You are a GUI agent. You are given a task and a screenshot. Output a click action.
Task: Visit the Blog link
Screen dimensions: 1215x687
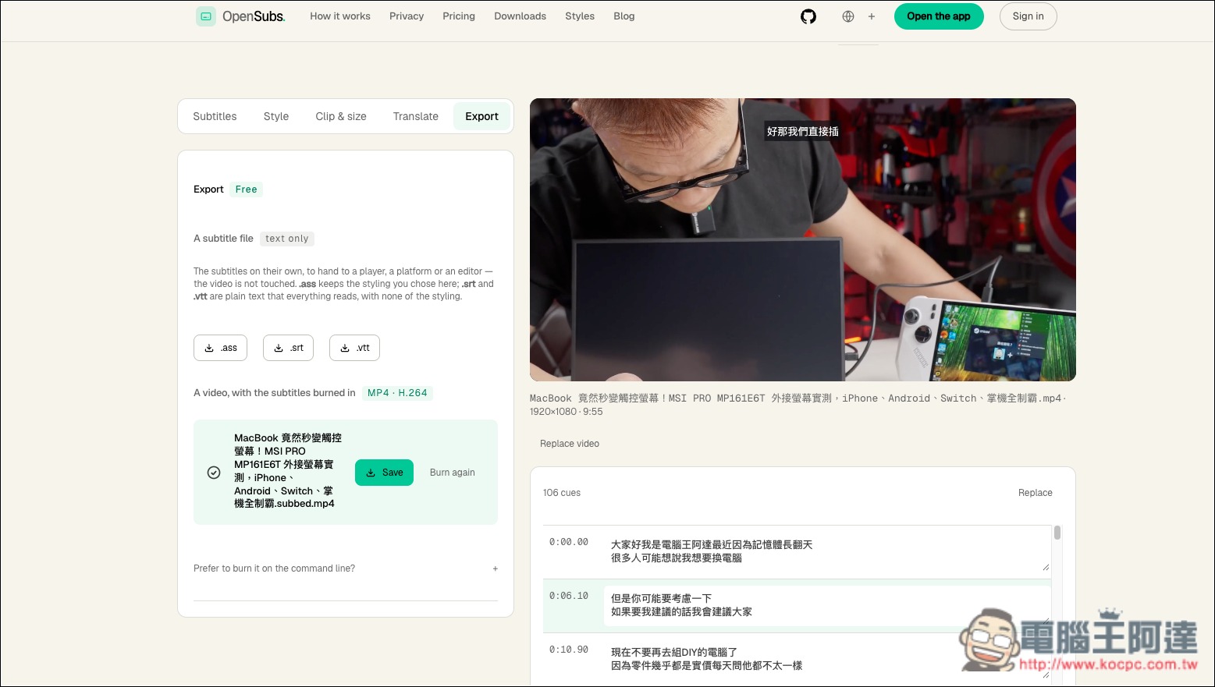[x=624, y=16]
